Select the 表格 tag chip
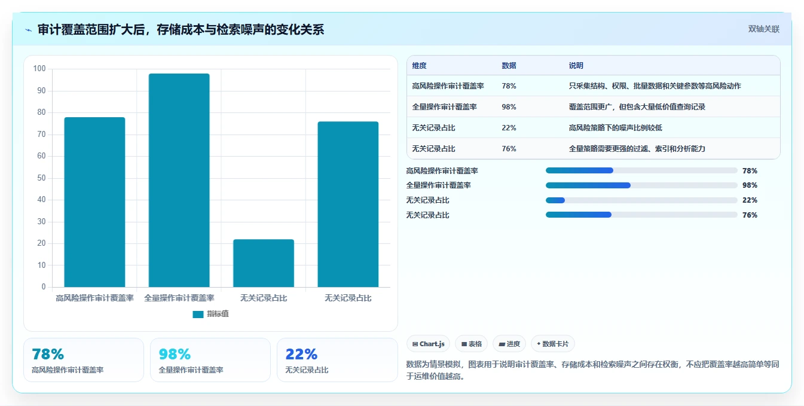Screen dimensions: 804x406 tap(471, 344)
